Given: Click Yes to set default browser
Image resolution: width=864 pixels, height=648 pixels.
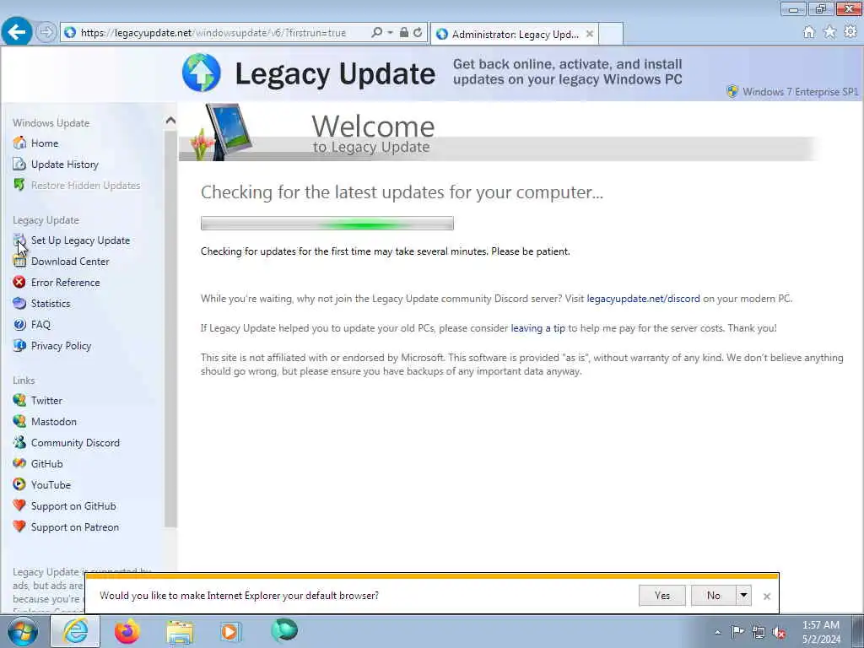Looking at the screenshot, I should [x=662, y=595].
